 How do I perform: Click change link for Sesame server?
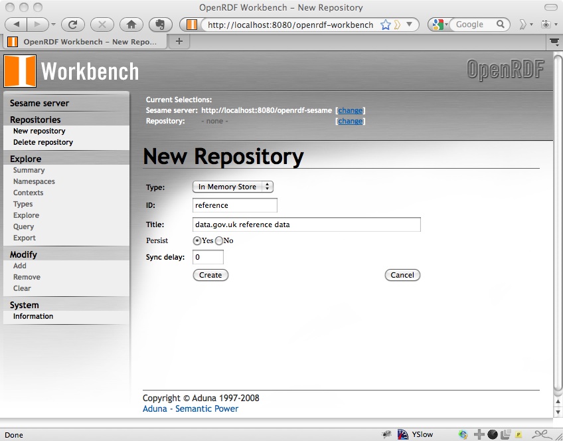pyautogui.click(x=350, y=111)
